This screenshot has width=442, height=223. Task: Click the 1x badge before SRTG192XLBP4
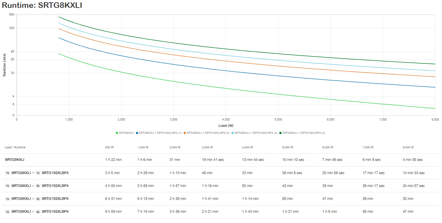(38, 173)
